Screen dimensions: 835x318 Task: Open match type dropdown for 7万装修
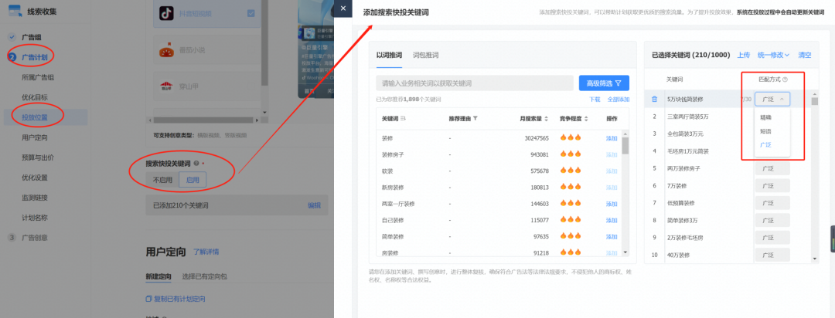pyautogui.click(x=772, y=185)
